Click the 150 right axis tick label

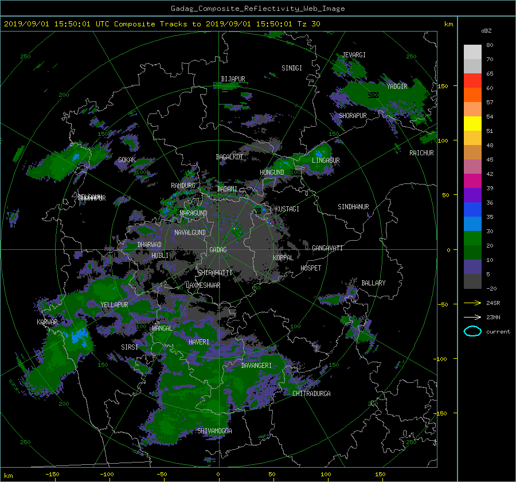pyautogui.click(x=443, y=86)
